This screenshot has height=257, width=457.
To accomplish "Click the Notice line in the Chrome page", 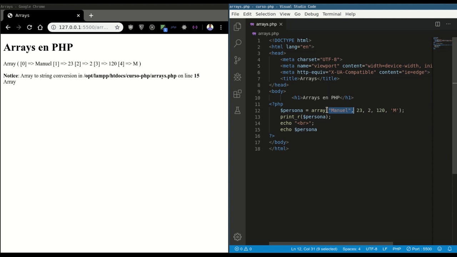I will point(101,76).
